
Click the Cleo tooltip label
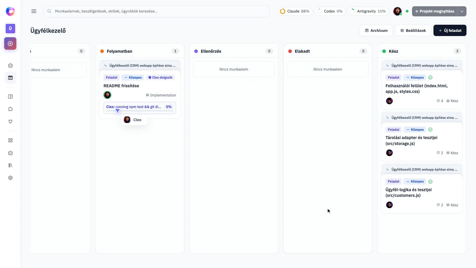pyautogui.click(x=134, y=120)
